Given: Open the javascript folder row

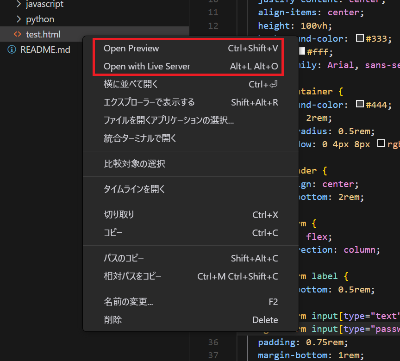Looking at the screenshot, I should 94,4.
